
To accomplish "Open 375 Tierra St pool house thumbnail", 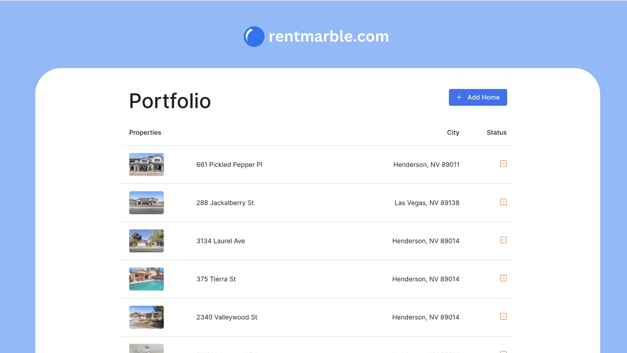I will coord(146,279).
